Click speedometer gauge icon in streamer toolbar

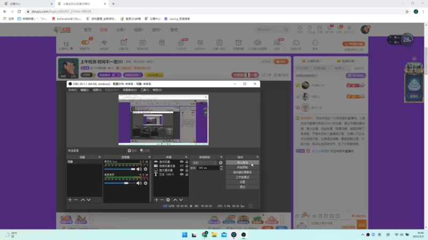pyautogui.click(x=296, y=43)
